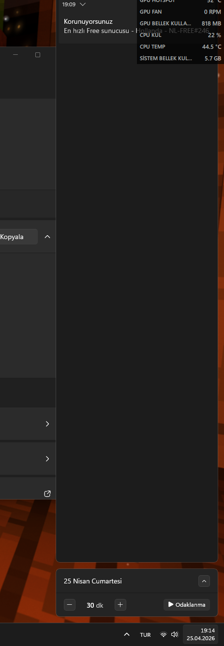This screenshot has height=646, width=224.
Task: Start Odaklanma focus session
Action: [187, 605]
